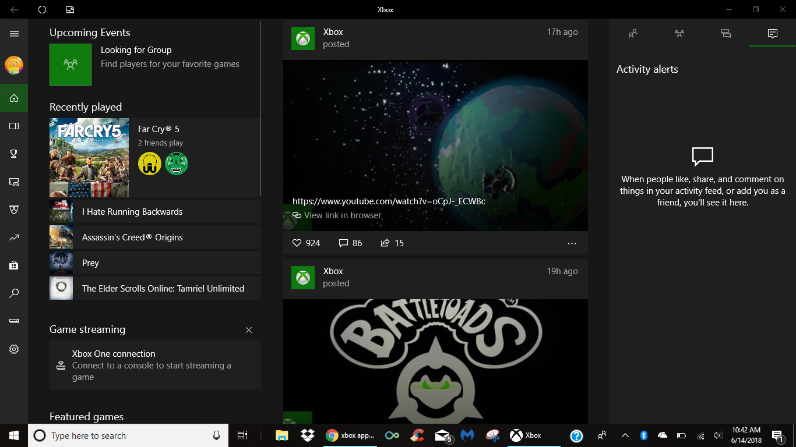Open I Hate Running Backwards
Viewport: 796px width, 447px height.
point(155,212)
